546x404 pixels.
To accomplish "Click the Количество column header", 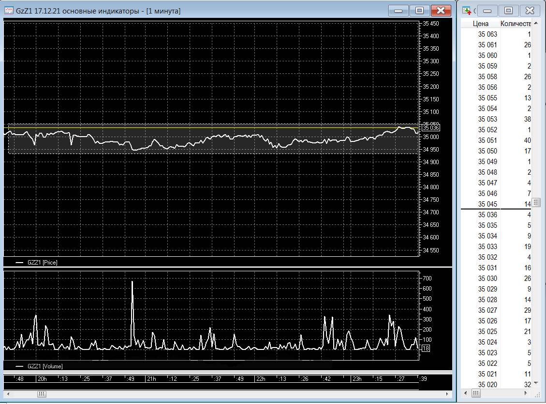I will [516, 24].
